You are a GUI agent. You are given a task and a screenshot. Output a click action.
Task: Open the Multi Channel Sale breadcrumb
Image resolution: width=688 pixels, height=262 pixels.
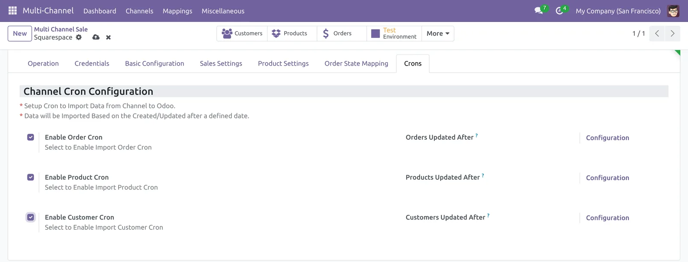coord(61,29)
